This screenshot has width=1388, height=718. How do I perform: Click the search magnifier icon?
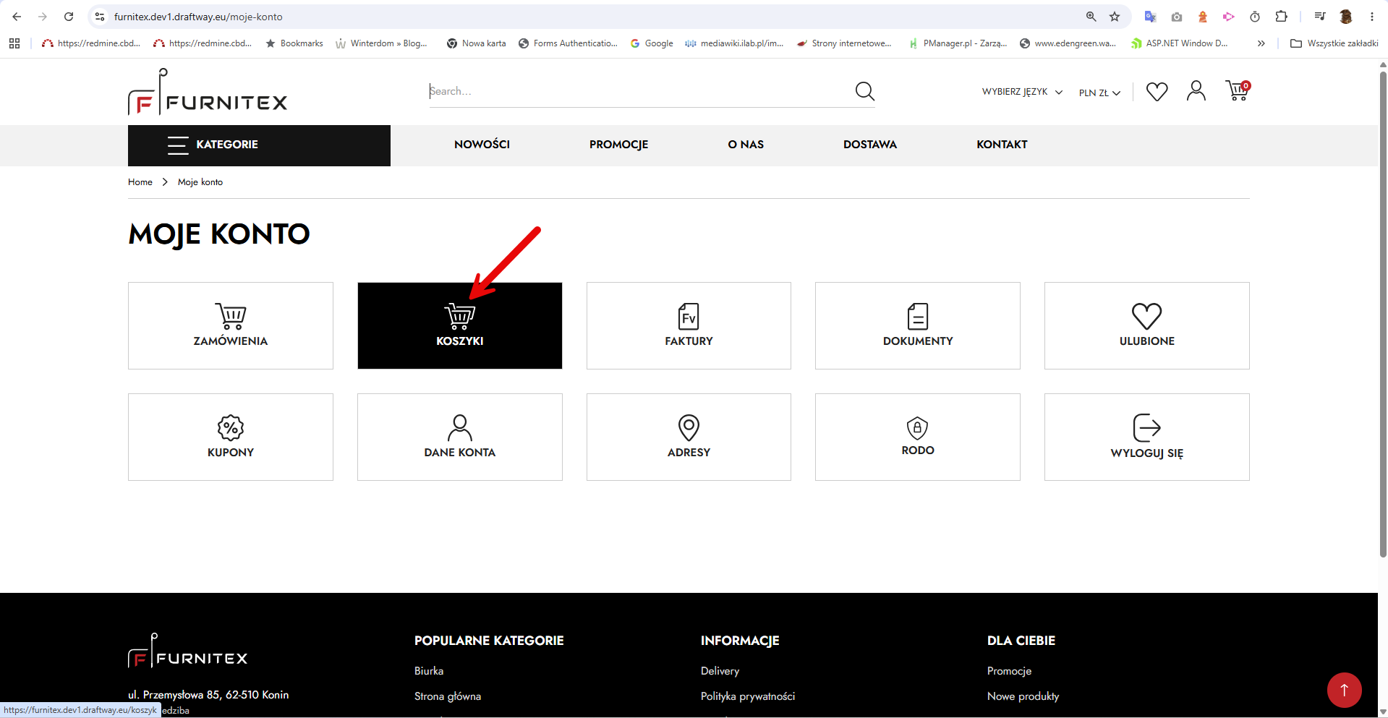pyautogui.click(x=865, y=91)
